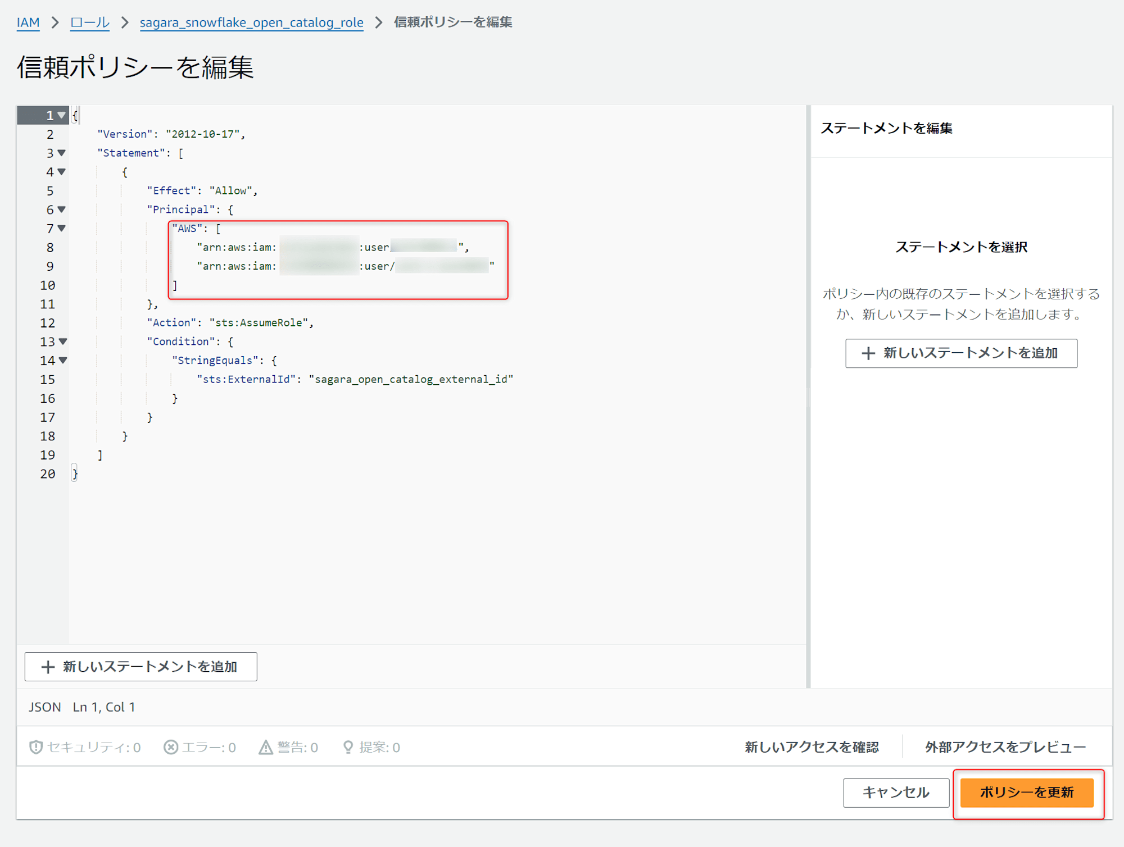
Task: Open the 新しいアクセスを確認 tab
Action: 812,747
